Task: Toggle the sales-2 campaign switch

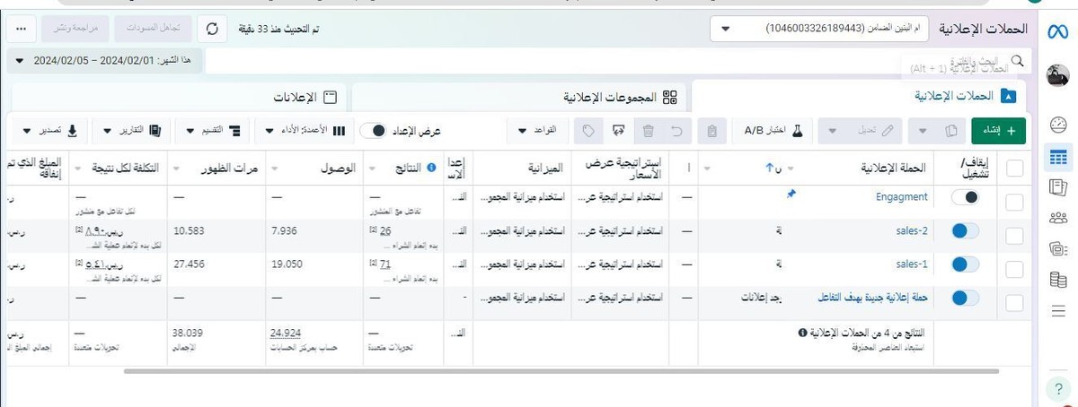Action: [965, 231]
